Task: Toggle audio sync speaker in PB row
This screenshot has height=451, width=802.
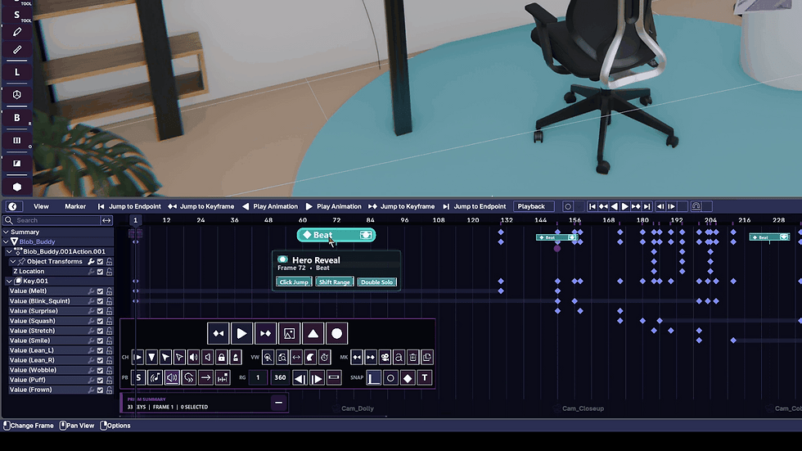Action: point(172,378)
